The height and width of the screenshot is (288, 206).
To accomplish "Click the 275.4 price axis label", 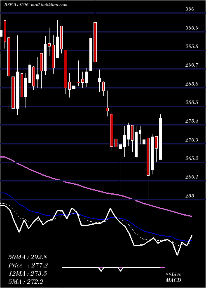I will 192,121.
